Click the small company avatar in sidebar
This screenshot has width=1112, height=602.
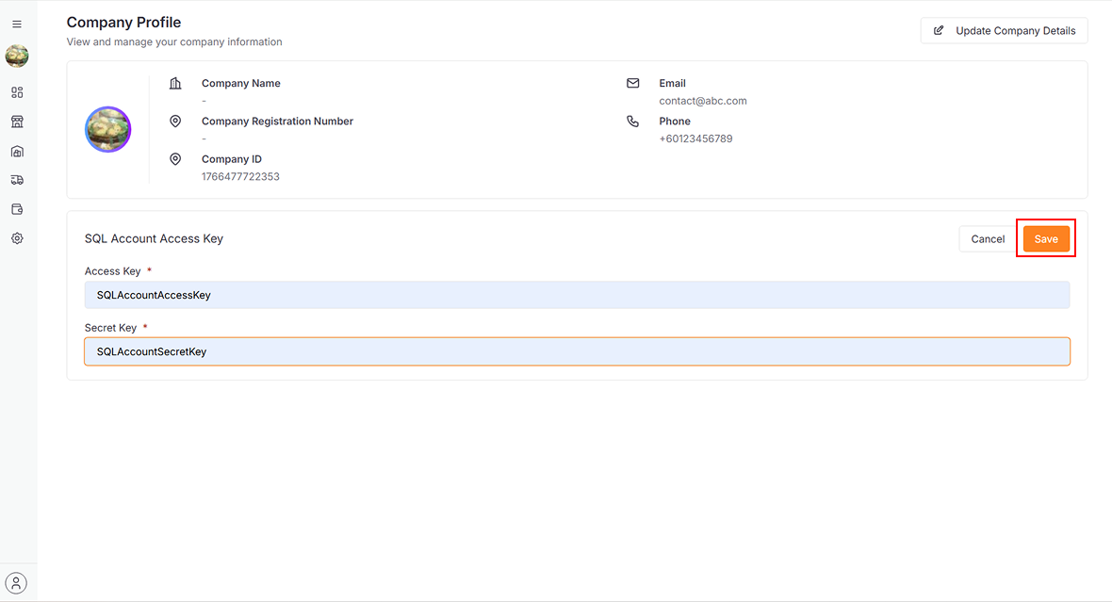17,57
